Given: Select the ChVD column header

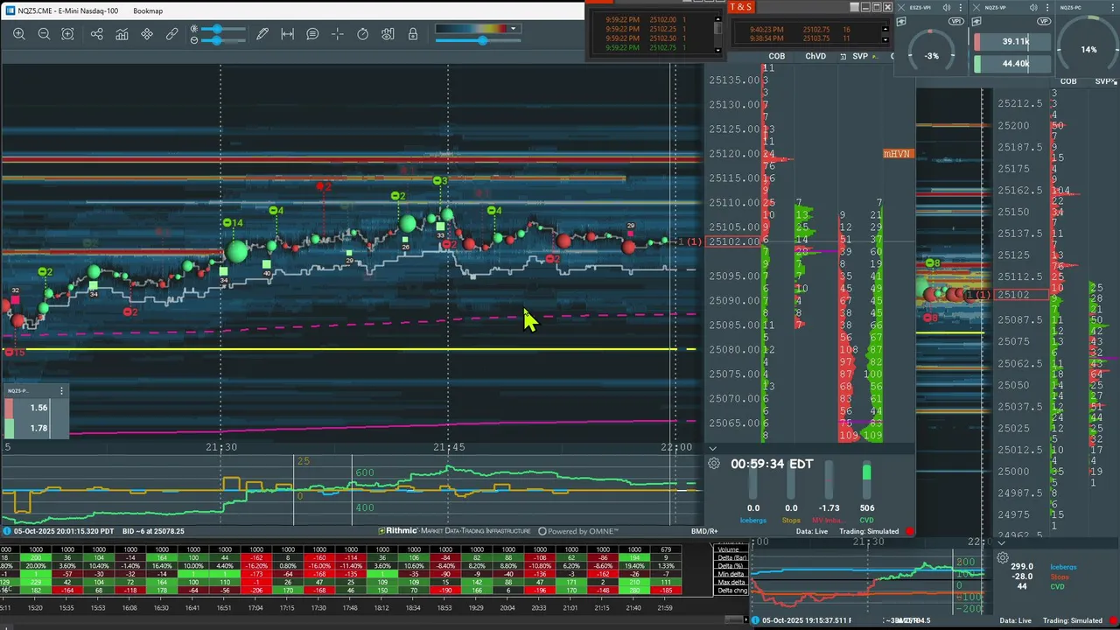Looking at the screenshot, I should pos(815,56).
